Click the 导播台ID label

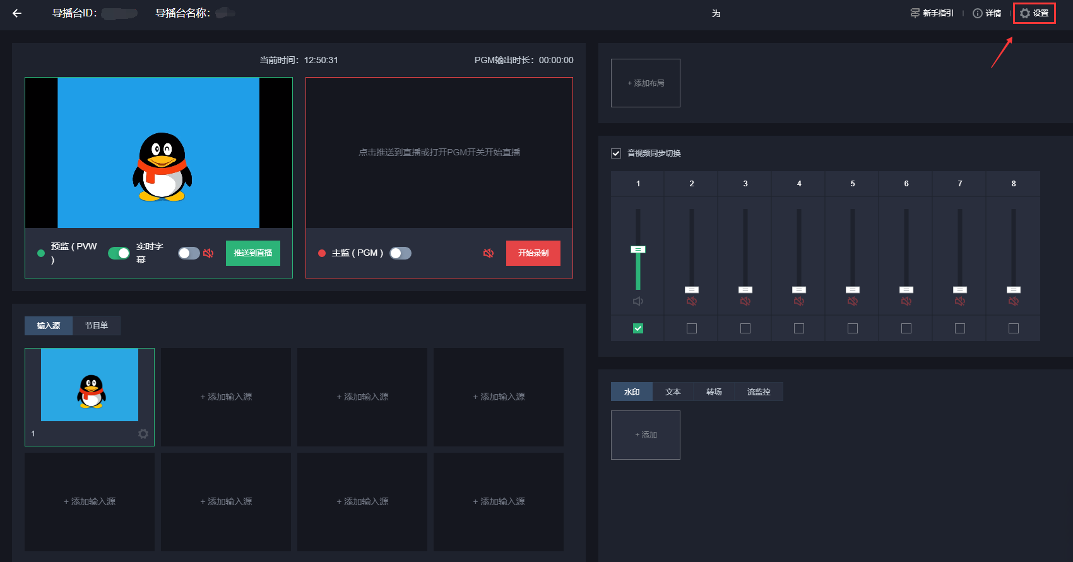(x=74, y=13)
